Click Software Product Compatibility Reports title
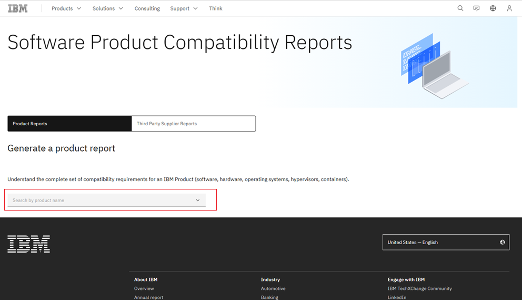This screenshot has width=522, height=300. 180,43
